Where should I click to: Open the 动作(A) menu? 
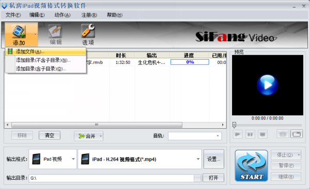pos(63,15)
